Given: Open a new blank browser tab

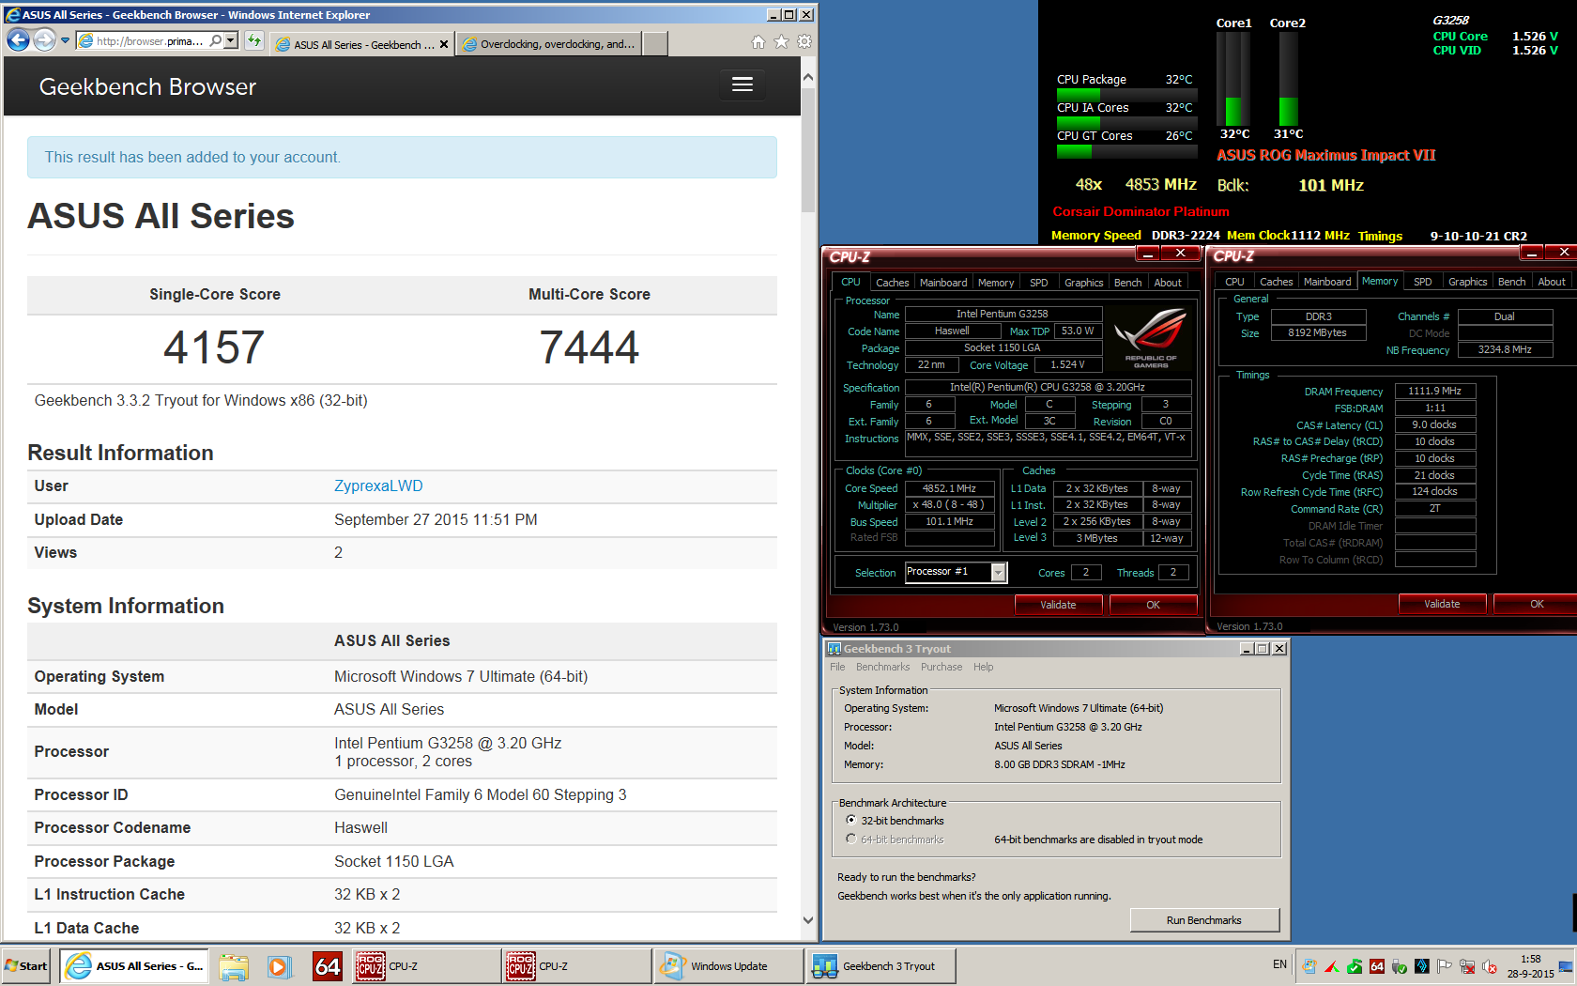Looking at the screenshot, I should click(x=656, y=44).
